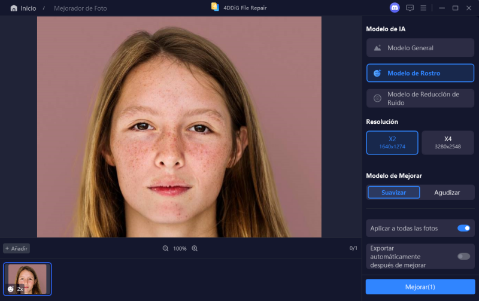Open the feedback chat icon
Image resolution: width=479 pixels, height=301 pixels.
click(x=410, y=8)
